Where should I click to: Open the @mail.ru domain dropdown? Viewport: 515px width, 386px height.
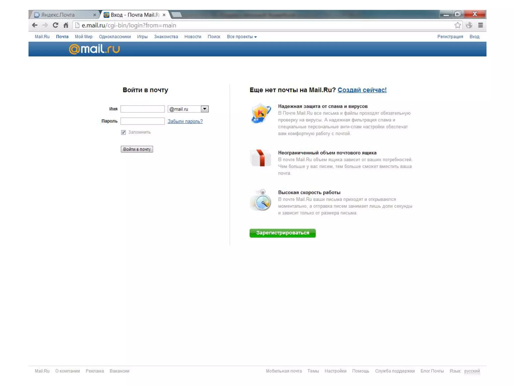pyautogui.click(x=204, y=109)
